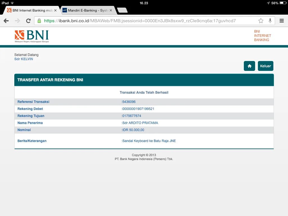Click the Berita/Keterangan label

[x=32, y=141]
